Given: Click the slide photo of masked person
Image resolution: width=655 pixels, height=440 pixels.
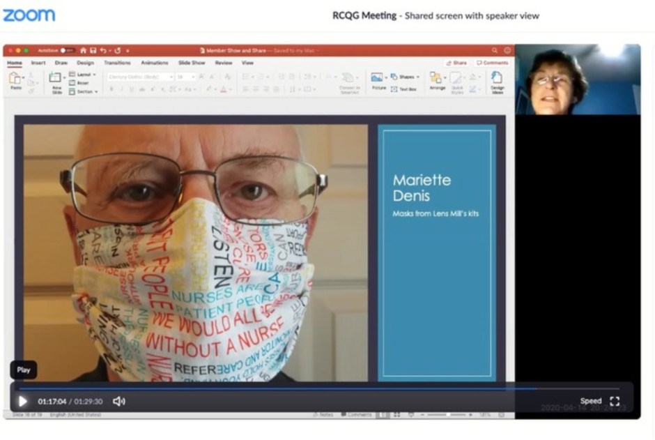Looking at the screenshot, I should [196, 253].
